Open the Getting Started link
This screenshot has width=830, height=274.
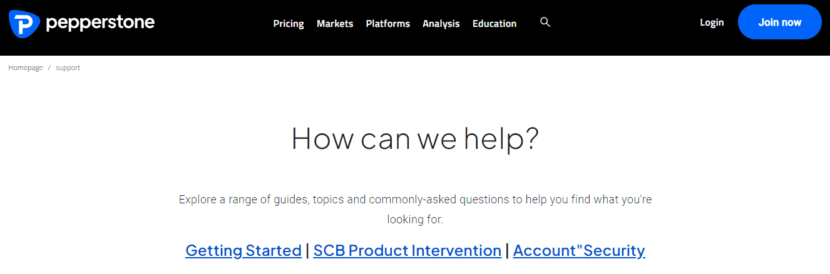click(243, 251)
